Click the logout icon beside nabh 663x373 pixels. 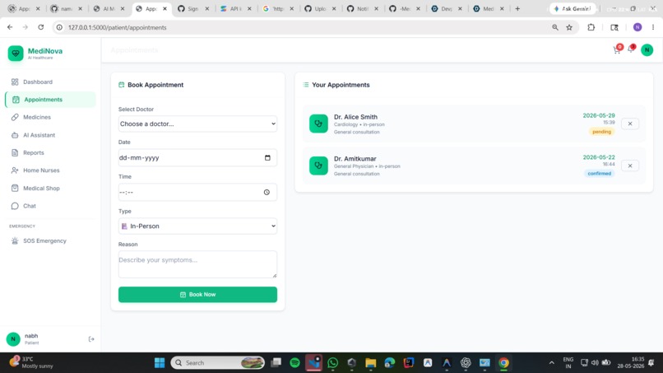pyautogui.click(x=91, y=339)
